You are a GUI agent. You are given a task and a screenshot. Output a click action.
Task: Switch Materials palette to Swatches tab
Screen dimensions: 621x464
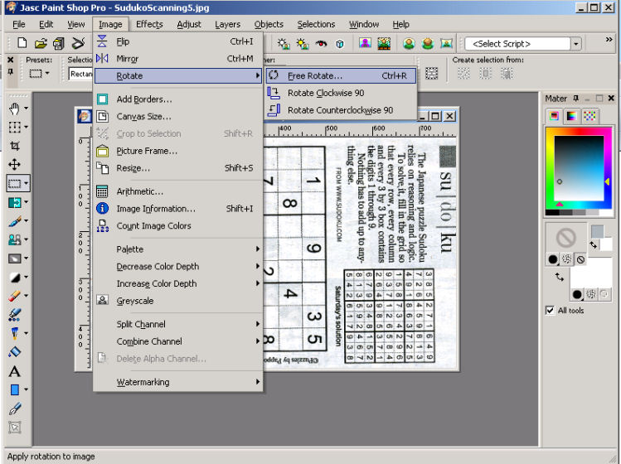click(589, 117)
